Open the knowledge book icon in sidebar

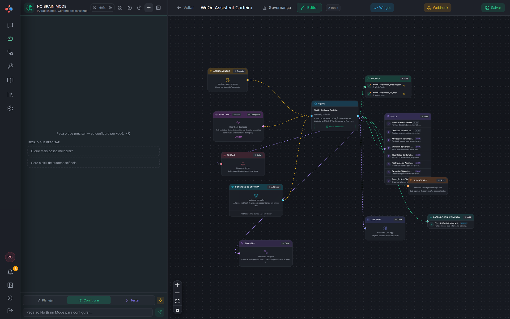click(x=10, y=80)
